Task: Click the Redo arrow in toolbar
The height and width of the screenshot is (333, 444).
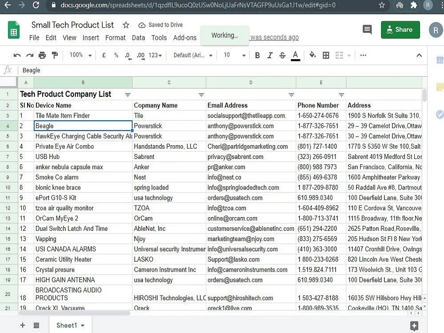Action: [30, 55]
